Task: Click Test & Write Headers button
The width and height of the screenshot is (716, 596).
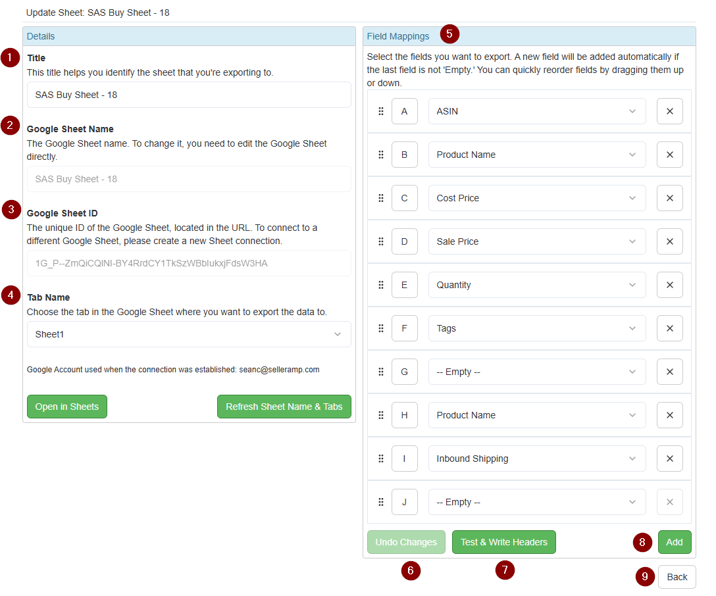Action: pyautogui.click(x=503, y=542)
